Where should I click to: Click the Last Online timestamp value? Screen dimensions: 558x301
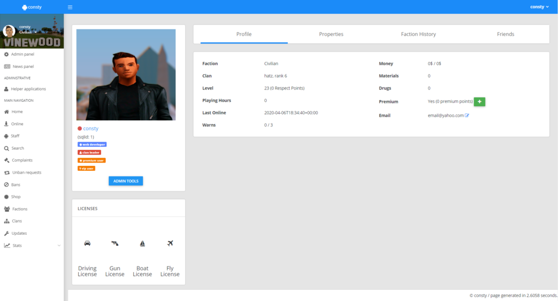(291, 113)
